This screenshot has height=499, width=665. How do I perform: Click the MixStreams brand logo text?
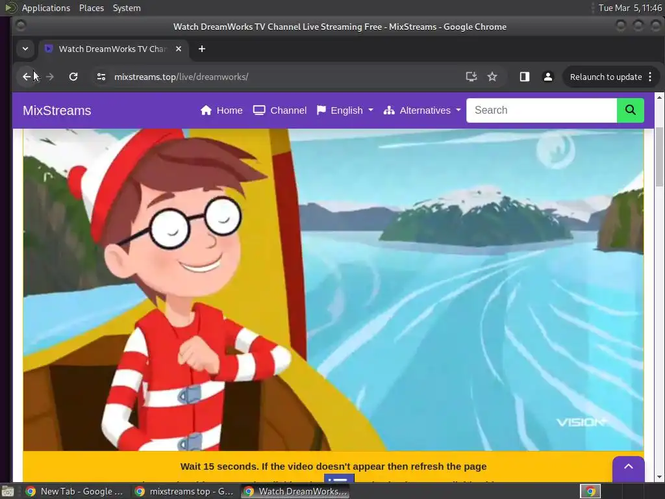57,110
